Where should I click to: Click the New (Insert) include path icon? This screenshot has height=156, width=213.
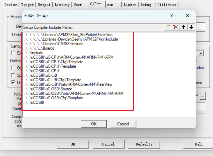pyautogui.click(x=168, y=27)
